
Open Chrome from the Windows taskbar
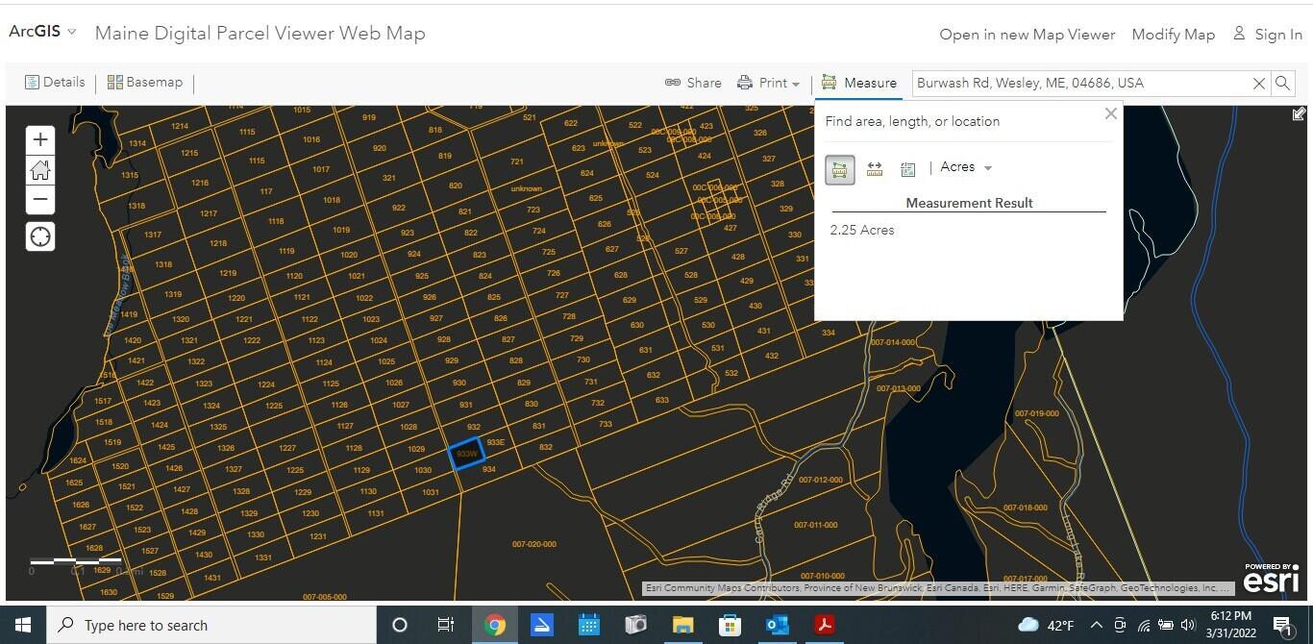coord(495,626)
